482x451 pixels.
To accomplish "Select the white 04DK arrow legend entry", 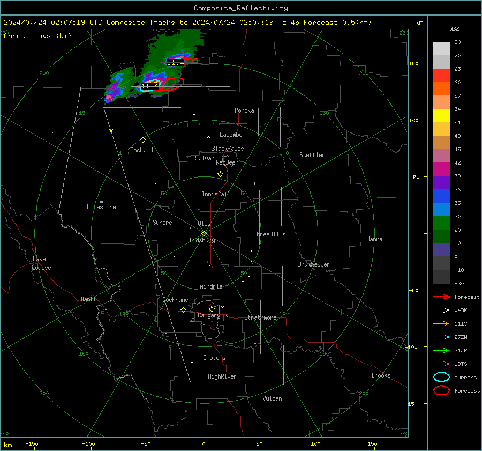I will 441,310.
